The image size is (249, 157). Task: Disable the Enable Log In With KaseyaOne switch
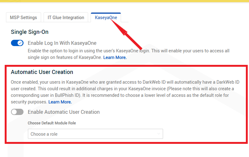tap(17, 43)
